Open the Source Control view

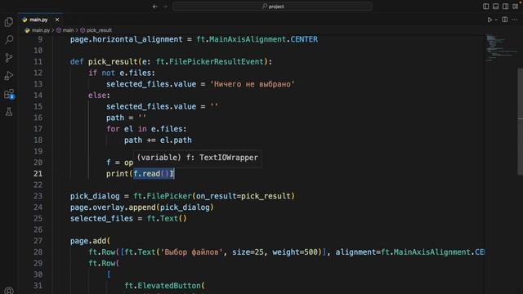point(9,58)
